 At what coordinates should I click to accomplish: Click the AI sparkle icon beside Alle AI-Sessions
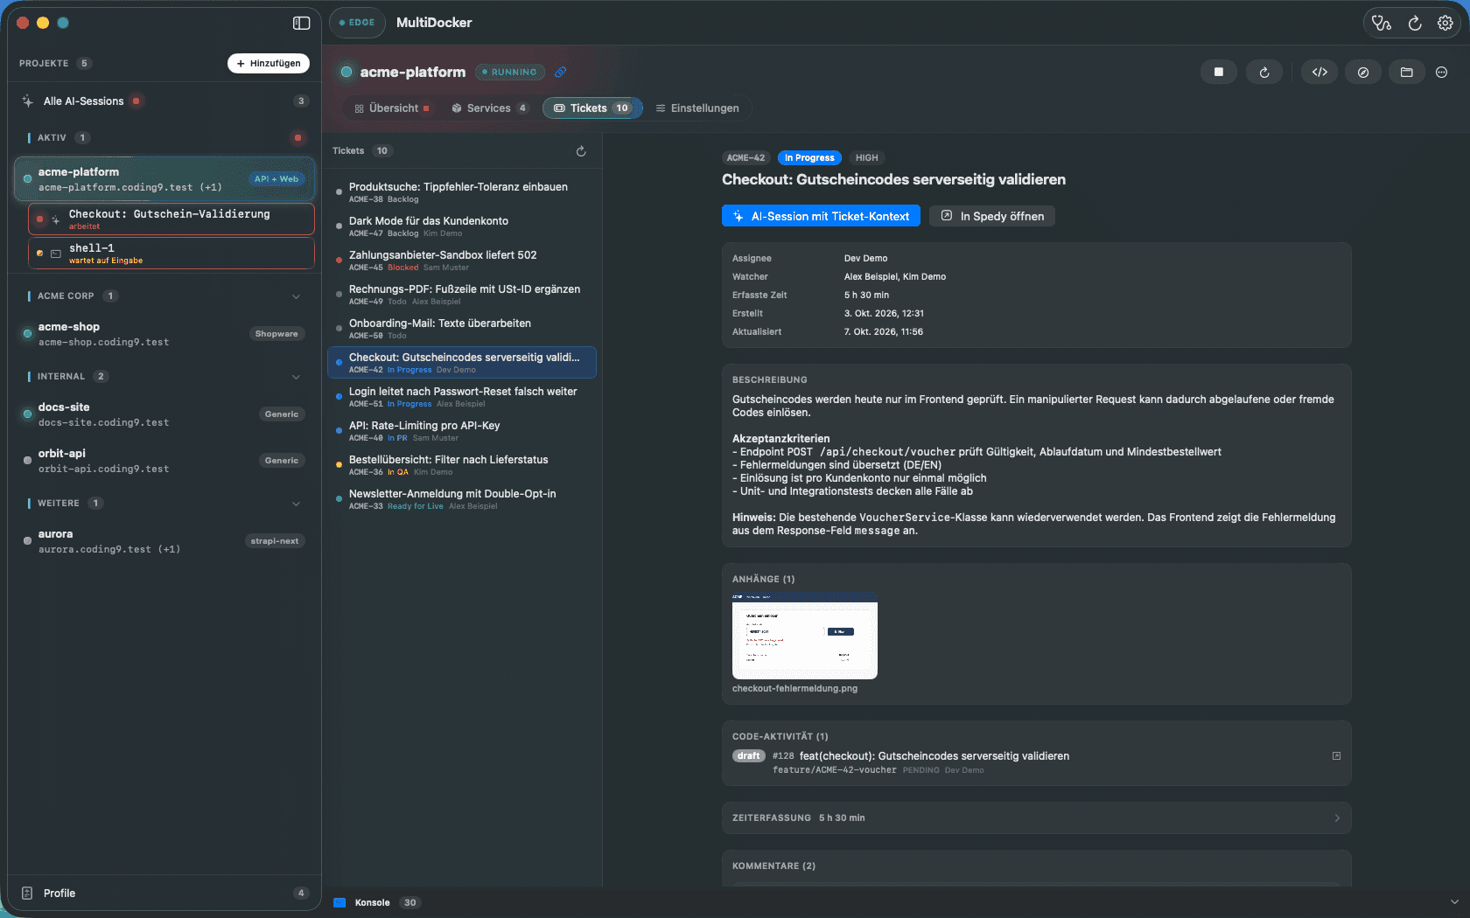(28, 101)
